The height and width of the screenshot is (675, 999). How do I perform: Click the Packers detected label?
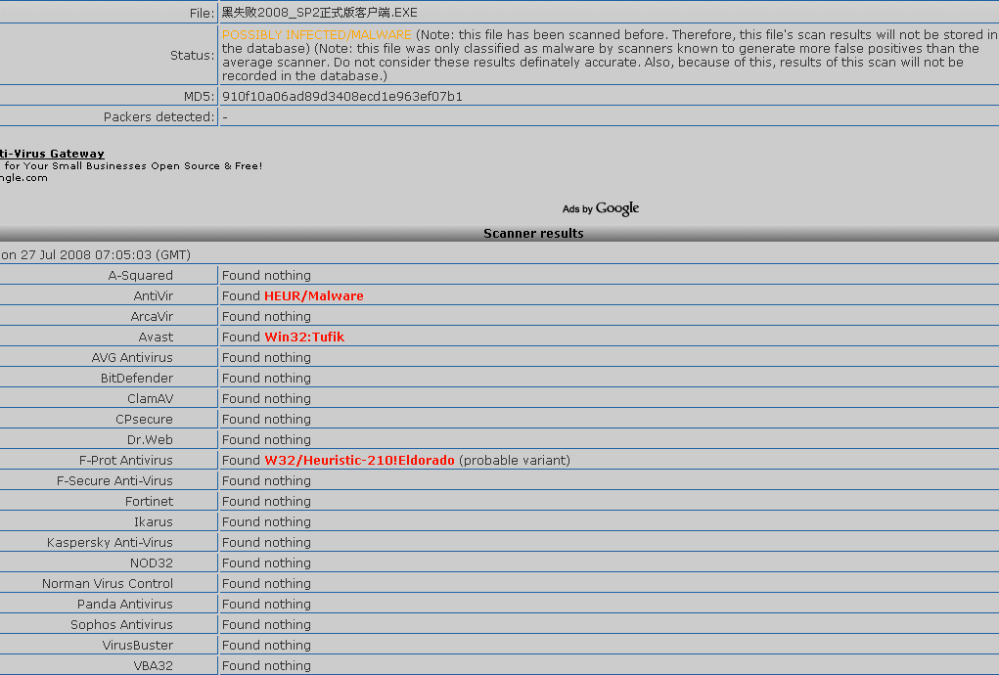[x=158, y=117]
